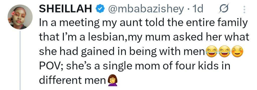Click the woman facepalming emoji

pos(112,80)
